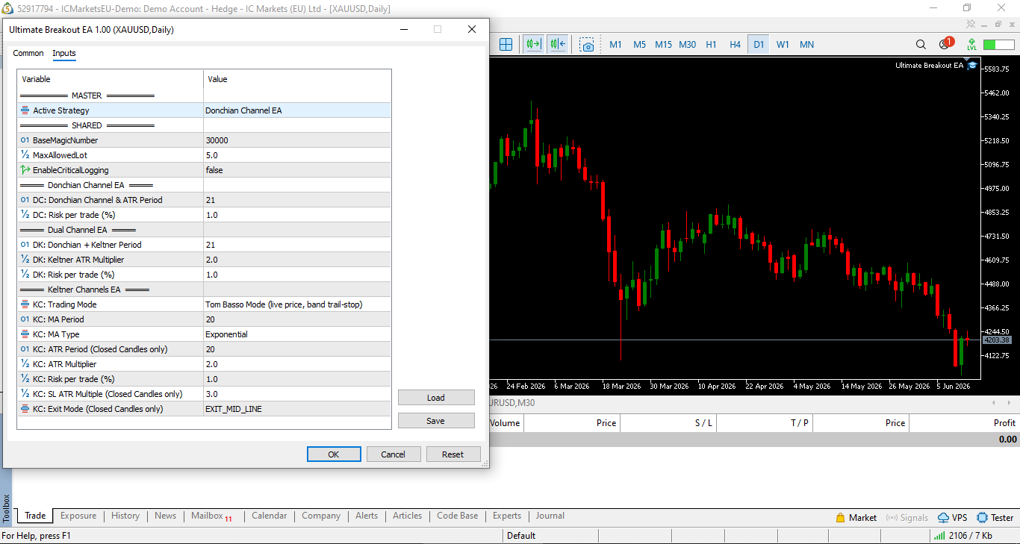Take a chart screenshot with camera icon
Viewport: 1020px width, 544px height.
coord(588,45)
